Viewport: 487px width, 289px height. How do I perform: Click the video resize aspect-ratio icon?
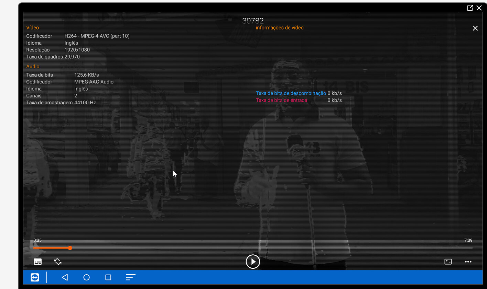(448, 262)
